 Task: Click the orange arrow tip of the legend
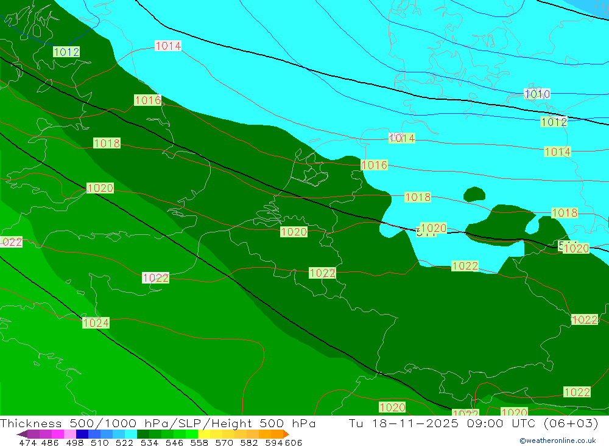pyautogui.click(x=286, y=434)
